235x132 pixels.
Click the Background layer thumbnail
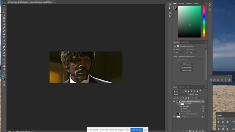click(178, 117)
